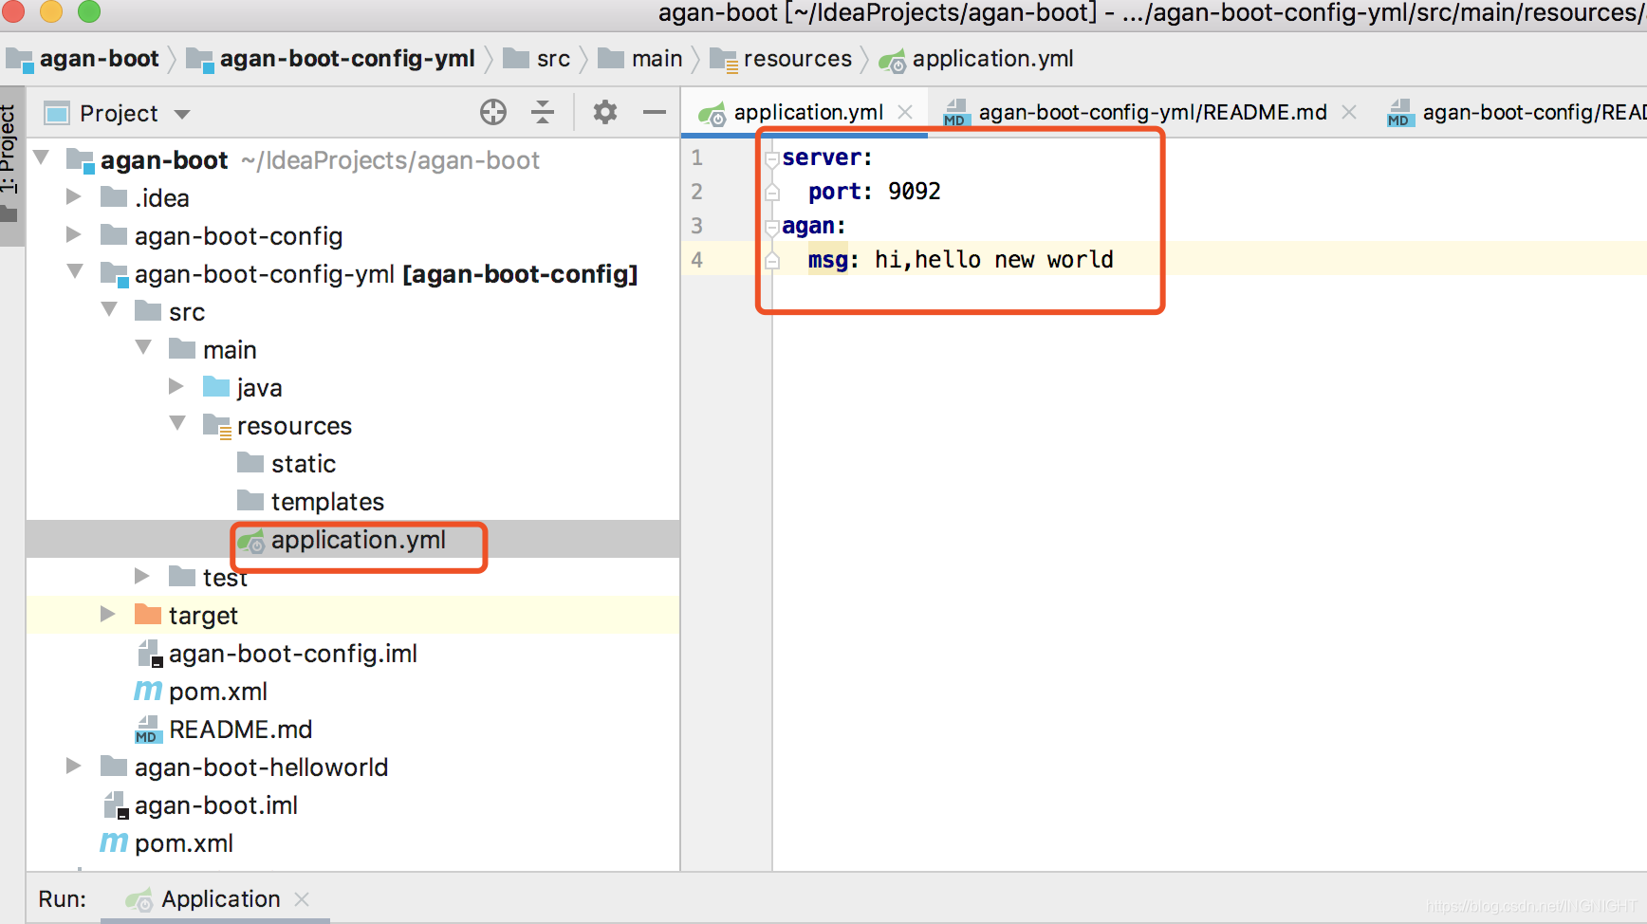Open the Project view dropdown arrow
The image size is (1647, 924).
182,115
